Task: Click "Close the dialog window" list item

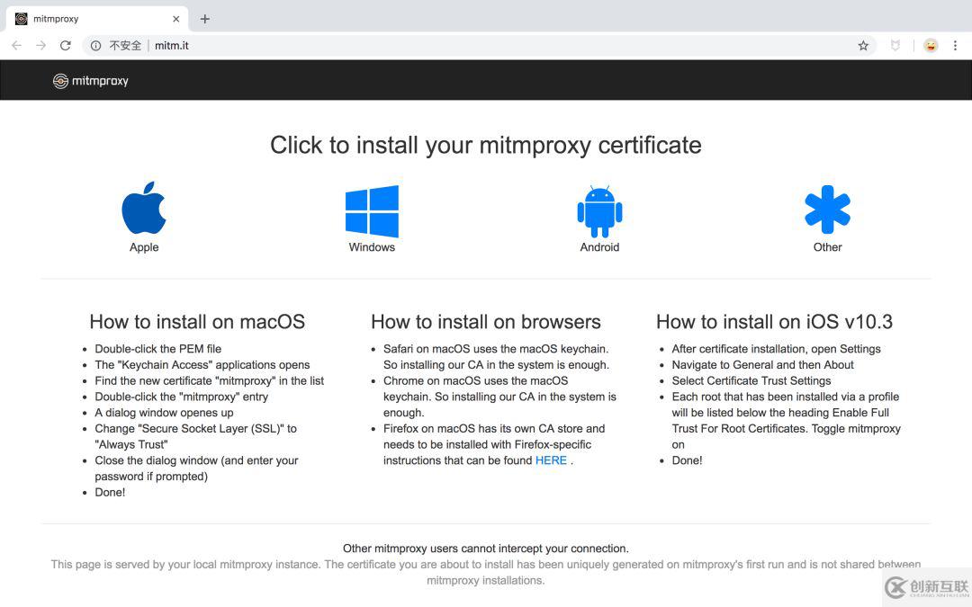Action: (x=196, y=469)
